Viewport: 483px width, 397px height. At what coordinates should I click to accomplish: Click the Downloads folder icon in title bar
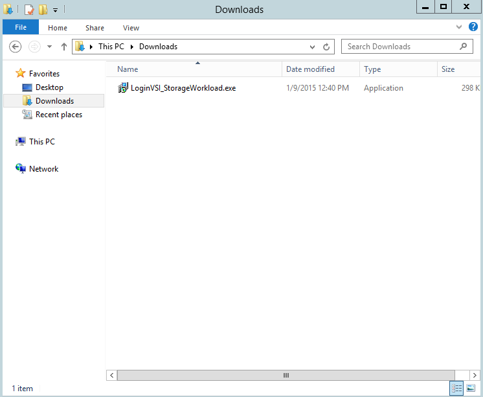click(8, 9)
